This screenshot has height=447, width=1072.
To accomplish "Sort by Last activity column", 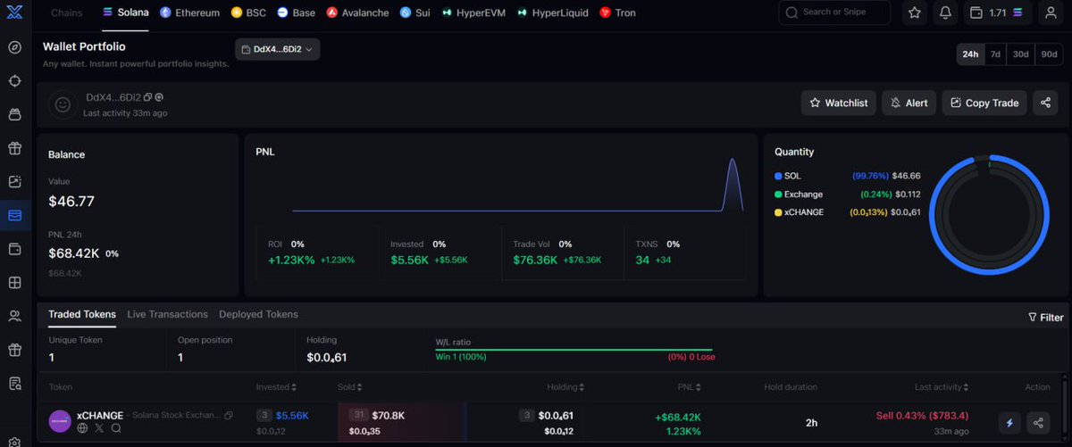I will [942, 387].
